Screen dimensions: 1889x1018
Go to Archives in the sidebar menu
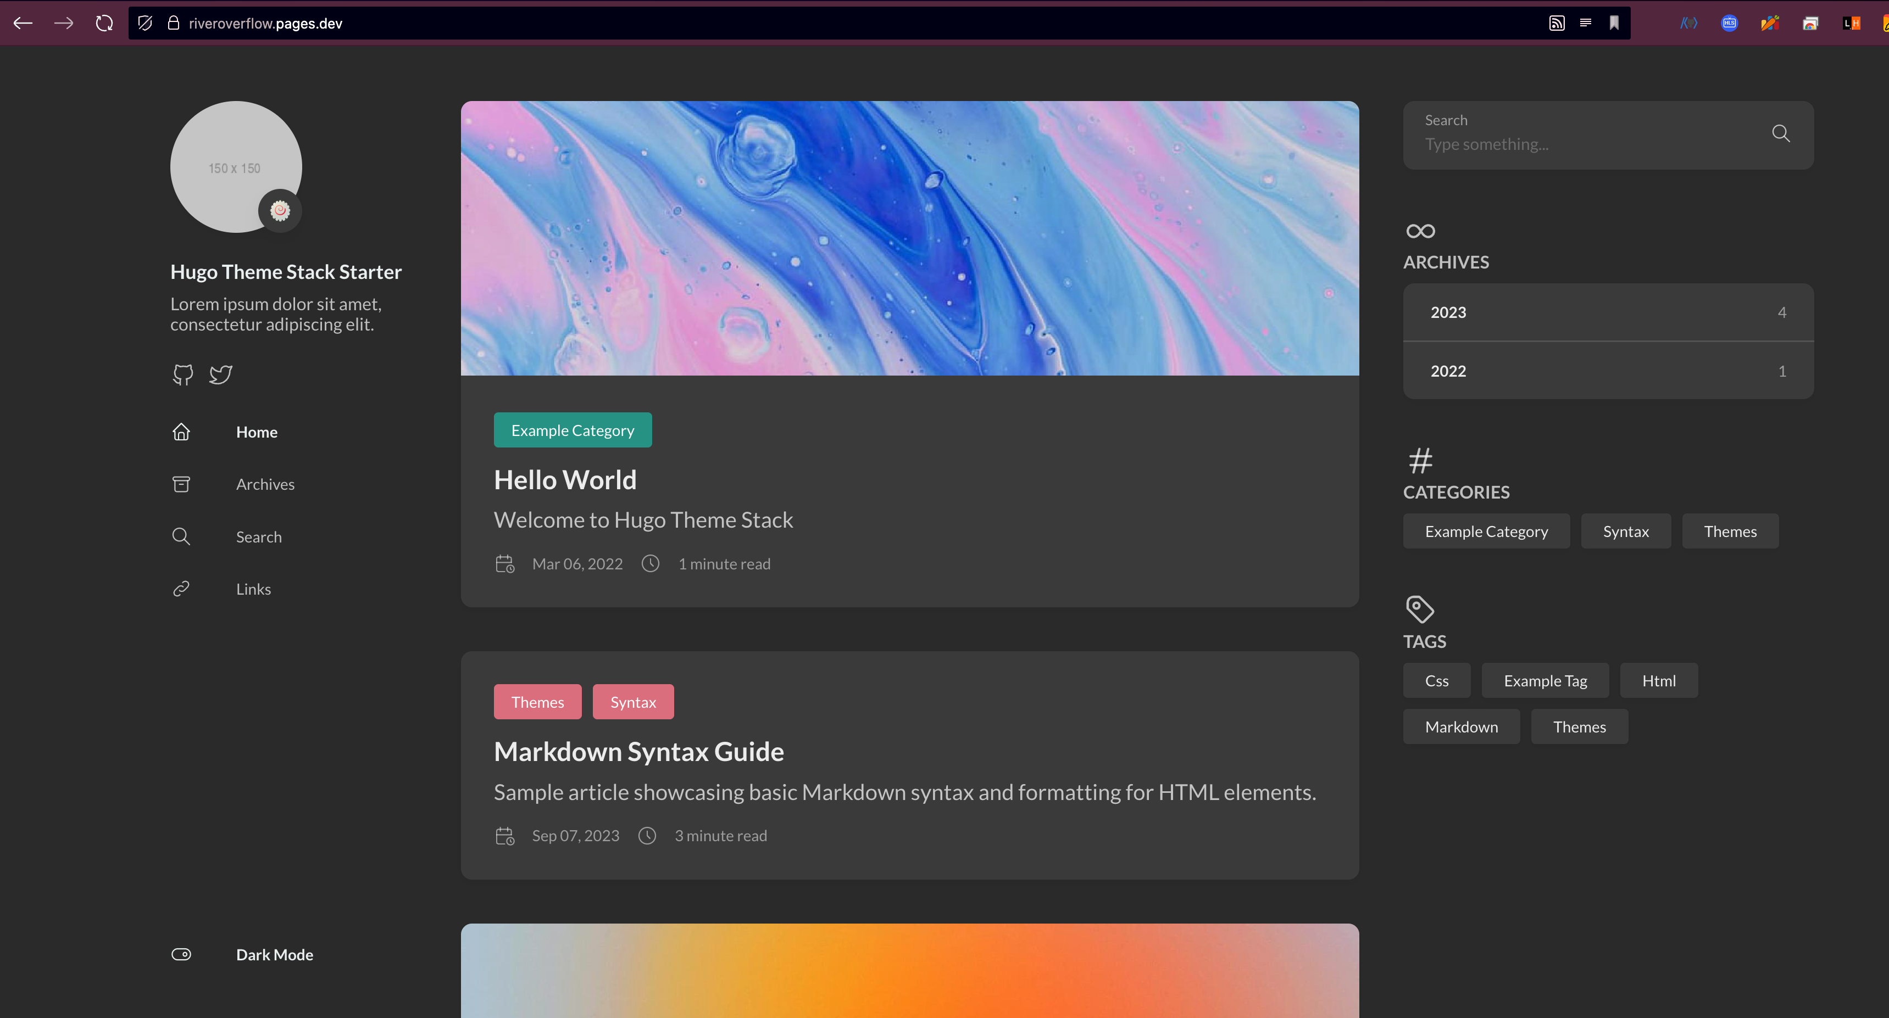tap(265, 484)
